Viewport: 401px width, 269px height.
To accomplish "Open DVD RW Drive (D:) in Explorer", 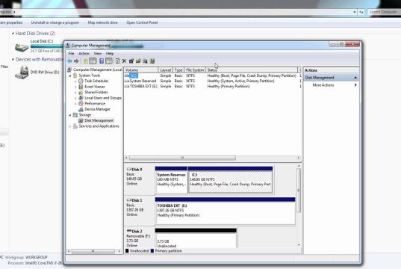I will click(37, 72).
